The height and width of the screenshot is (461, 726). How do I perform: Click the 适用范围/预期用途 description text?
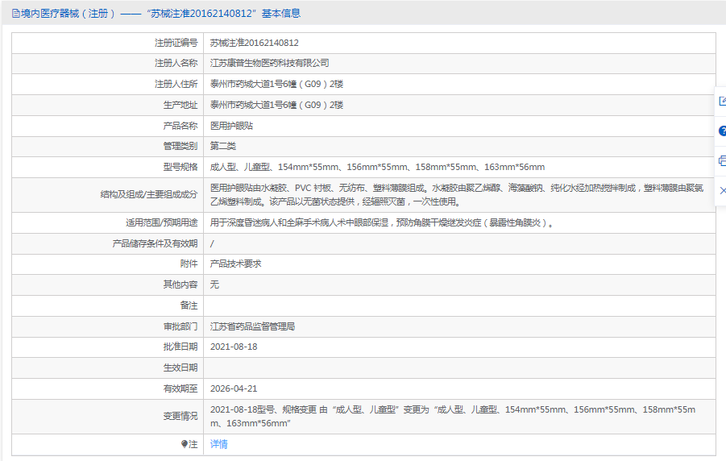click(x=382, y=222)
